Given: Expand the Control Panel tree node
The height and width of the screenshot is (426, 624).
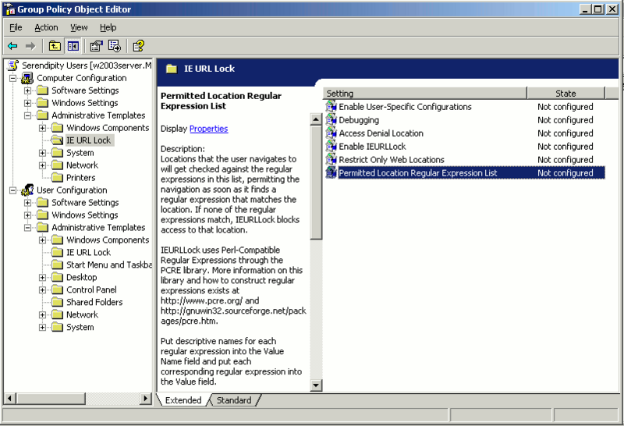Looking at the screenshot, I should click(x=42, y=289).
